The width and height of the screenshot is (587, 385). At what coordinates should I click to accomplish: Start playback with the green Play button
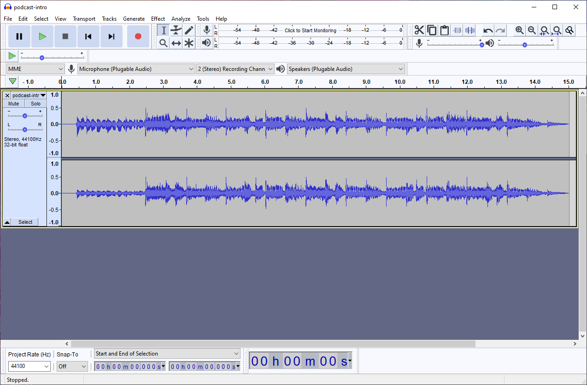[x=42, y=36]
